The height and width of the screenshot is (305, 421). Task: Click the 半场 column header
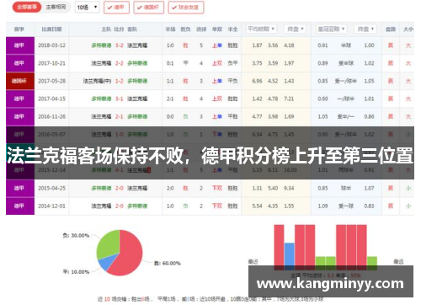170,29
